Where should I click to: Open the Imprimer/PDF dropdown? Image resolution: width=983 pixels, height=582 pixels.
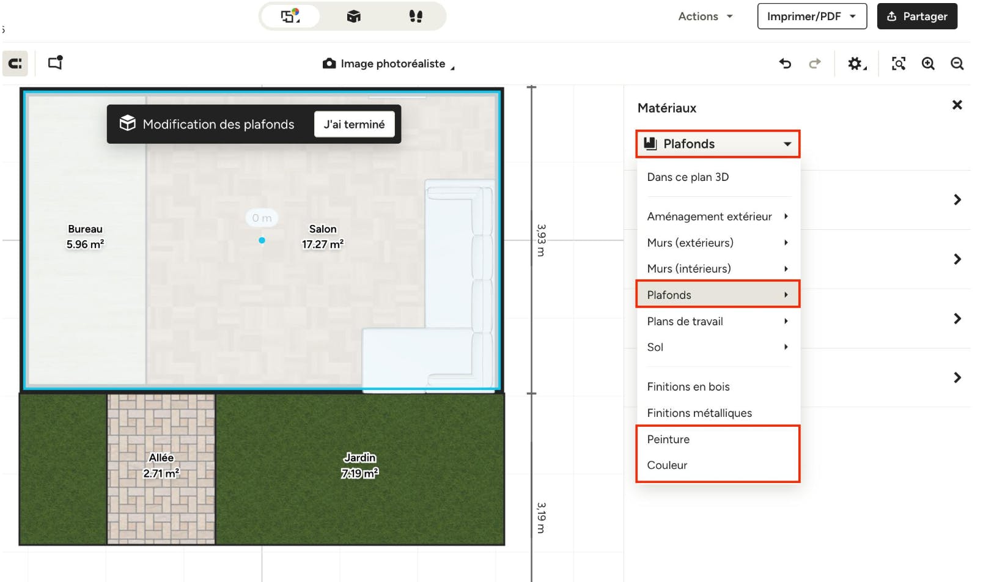click(811, 17)
